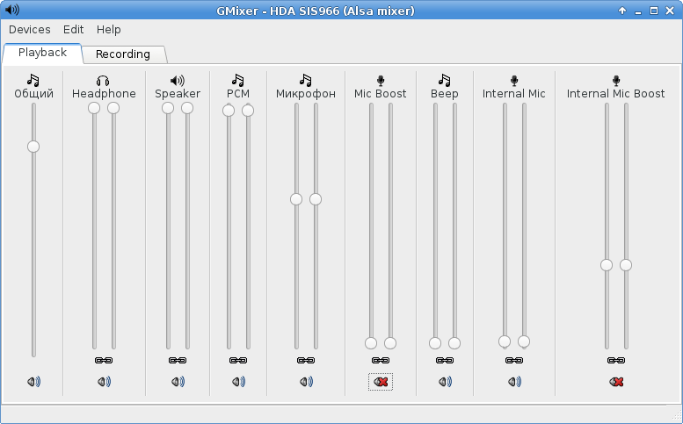Screen dimensions: 683x424
Task: Switch to the Recording tab
Action: 123,54
